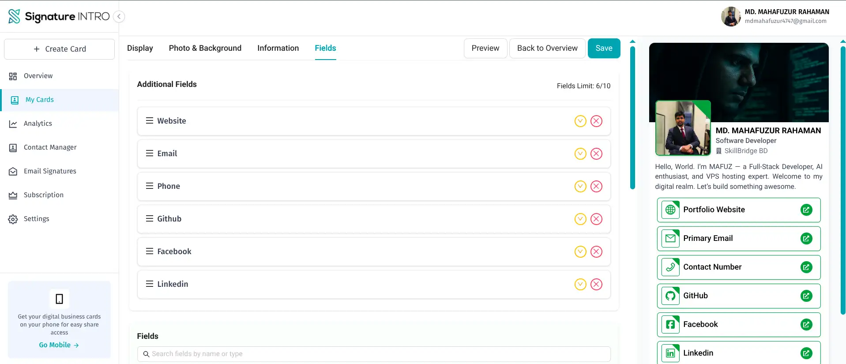Click the GitHub icon in card preview
This screenshot has width=846, height=364.
click(x=670, y=296)
